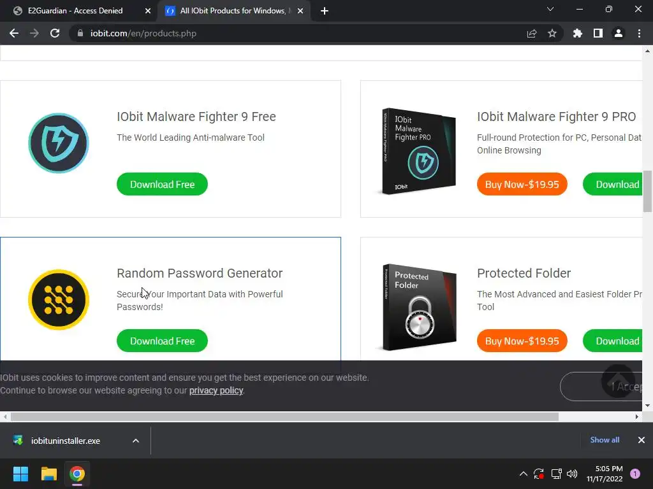Screen dimensions: 653x489
Task: Open the privacy policy link
Action: point(216,390)
